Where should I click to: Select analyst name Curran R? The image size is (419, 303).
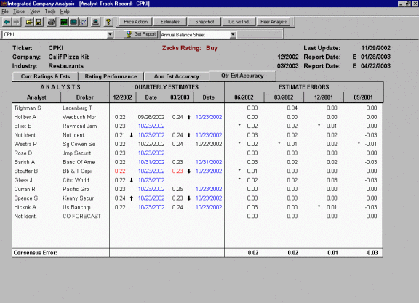coord(25,189)
